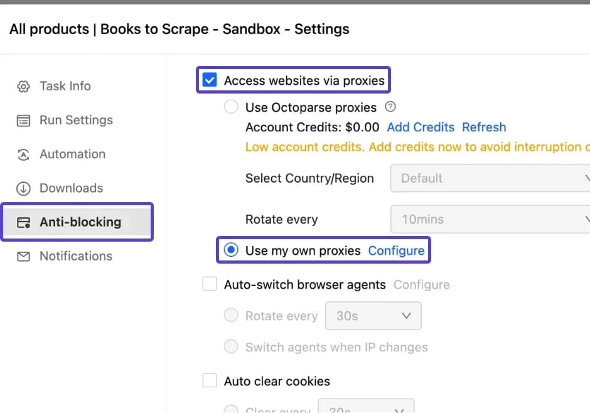Click the Octoparse proxies help icon

(390, 107)
